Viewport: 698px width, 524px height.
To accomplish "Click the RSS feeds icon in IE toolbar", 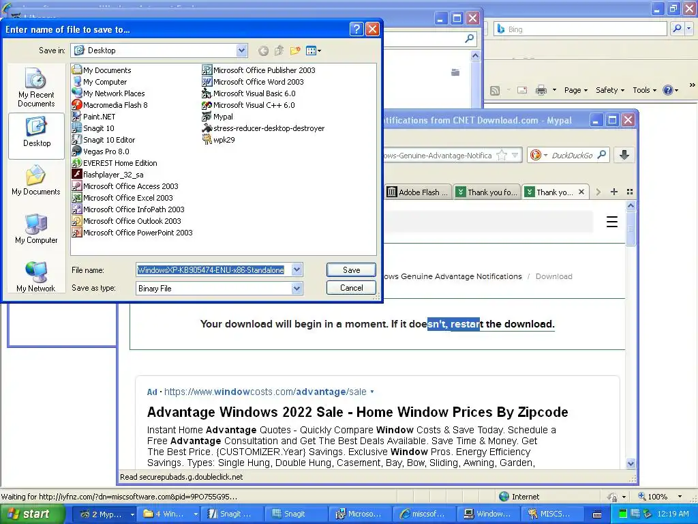I will 495,91.
